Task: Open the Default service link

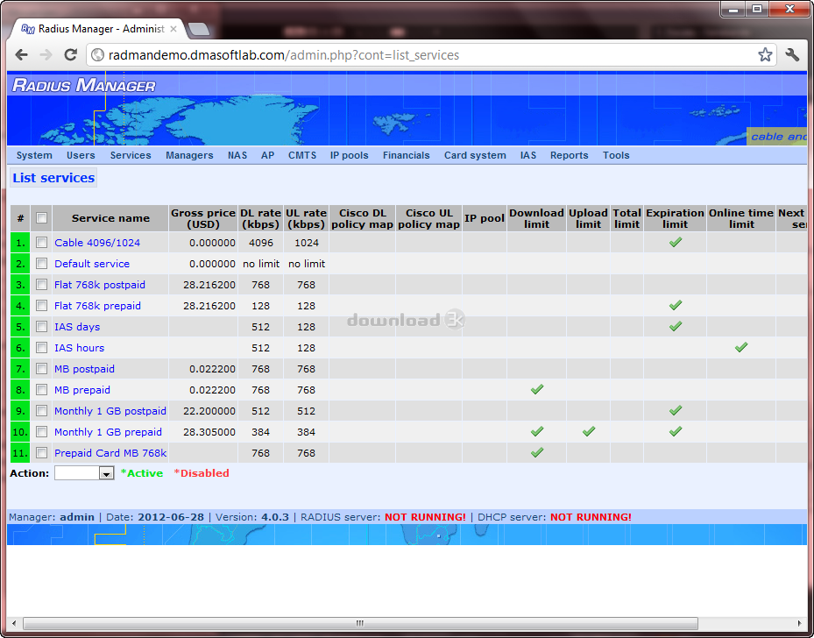Action: pyautogui.click(x=91, y=264)
